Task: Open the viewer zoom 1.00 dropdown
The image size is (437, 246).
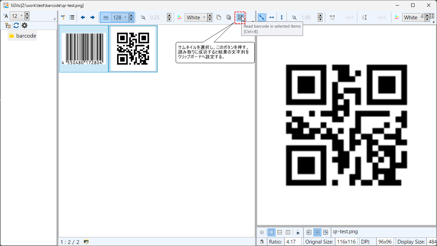Action: (308, 17)
